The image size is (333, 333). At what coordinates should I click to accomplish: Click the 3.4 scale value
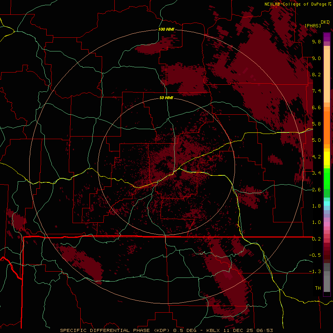click(x=316, y=173)
